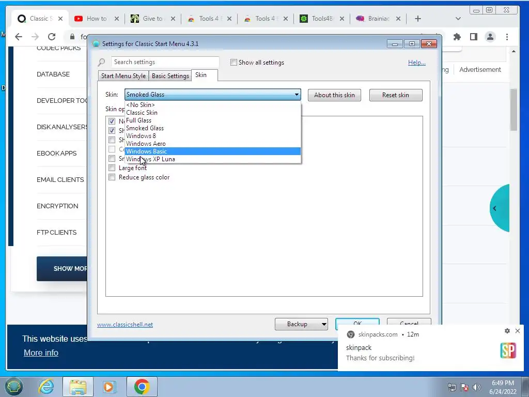529x397 pixels.
Task: Close the How to YouTube tab
Action: point(117,19)
